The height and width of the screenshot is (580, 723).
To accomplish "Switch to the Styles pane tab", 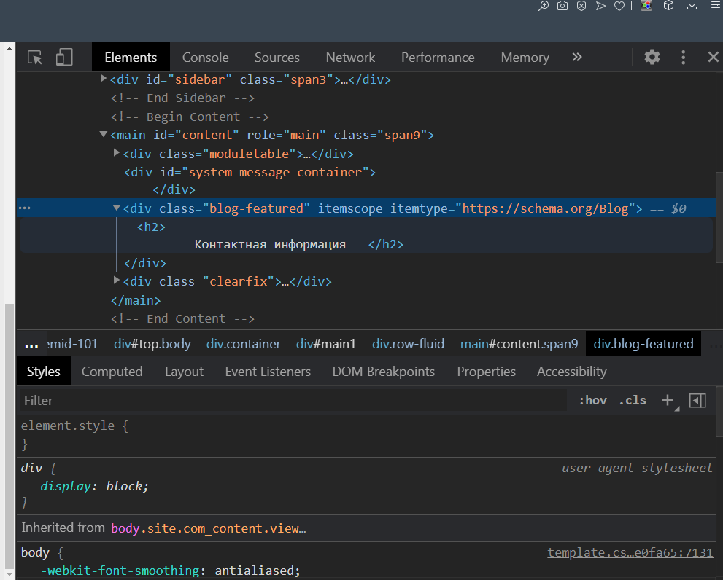I will pyautogui.click(x=43, y=372).
